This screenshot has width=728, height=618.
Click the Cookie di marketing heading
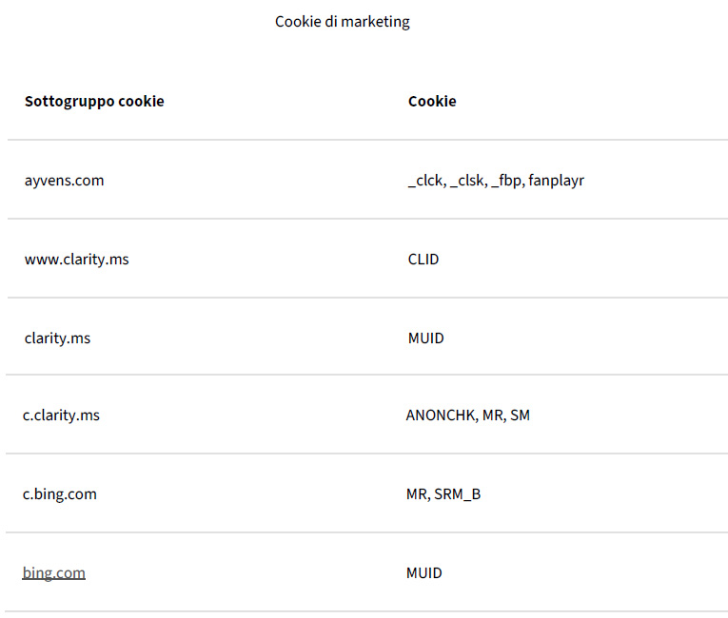tap(343, 21)
